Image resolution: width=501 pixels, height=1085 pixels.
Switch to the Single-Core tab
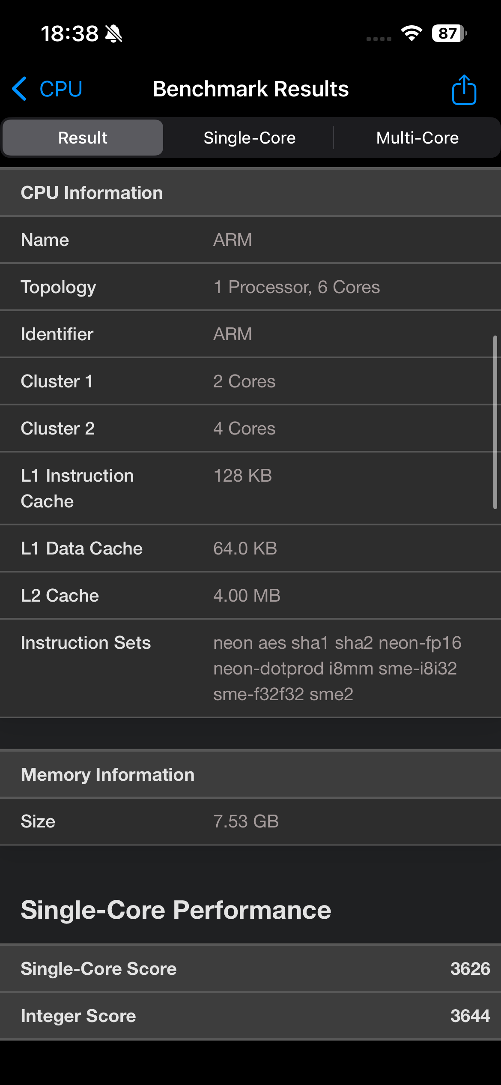[249, 138]
